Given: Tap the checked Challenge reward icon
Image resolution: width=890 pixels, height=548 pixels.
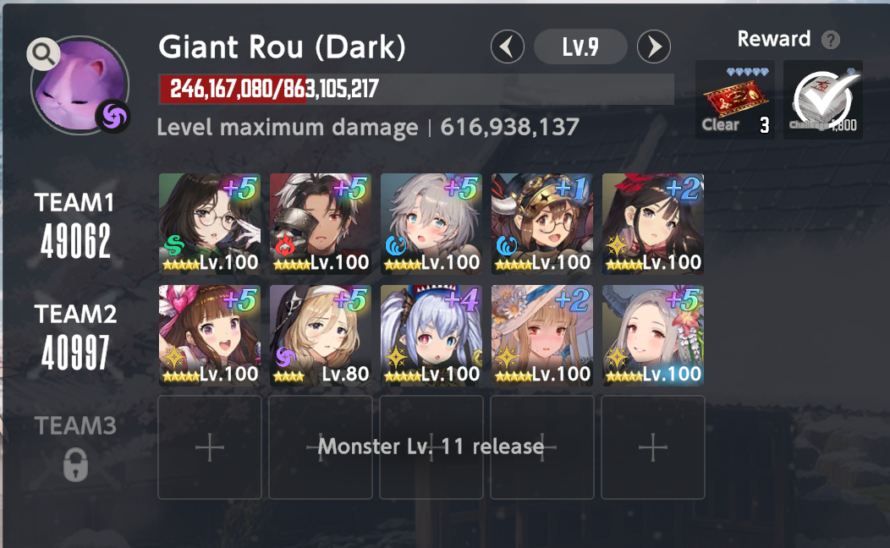Looking at the screenshot, I should click(x=823, y=100).
